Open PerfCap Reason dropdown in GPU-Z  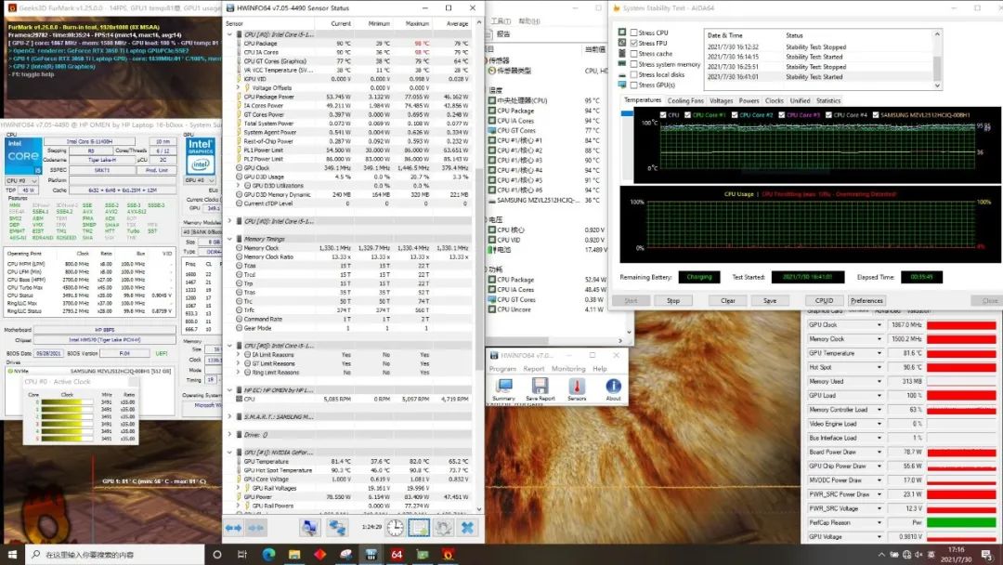[879, 523]
